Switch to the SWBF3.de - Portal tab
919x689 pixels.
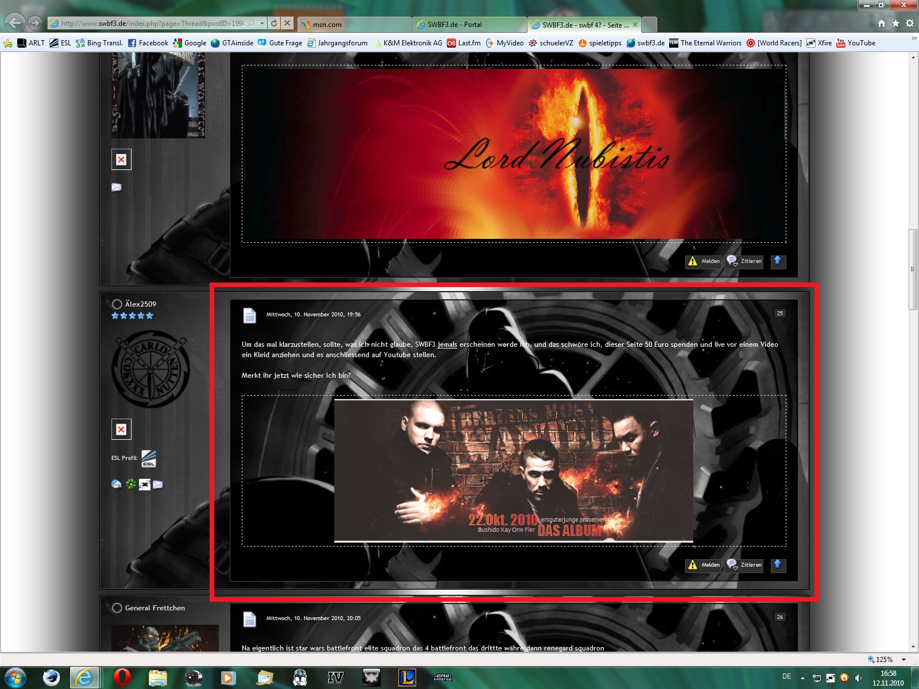click(469, 25)
